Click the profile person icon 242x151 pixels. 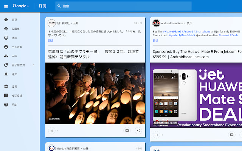[x=6, y=47]
